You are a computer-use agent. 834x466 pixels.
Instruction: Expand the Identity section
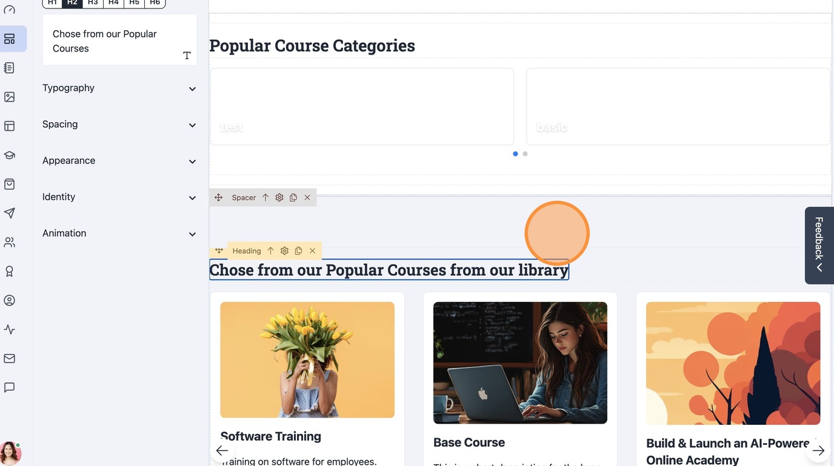point(119,197)
